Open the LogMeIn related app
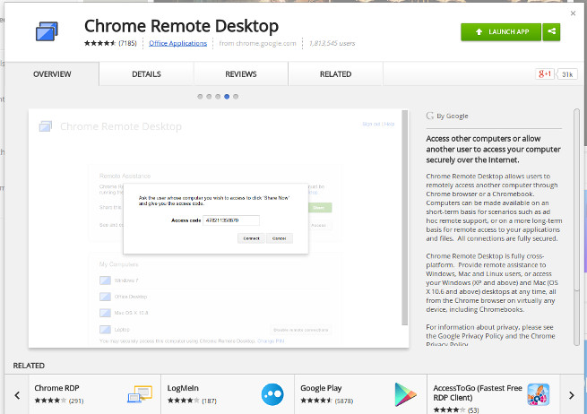587x414 pixels. pos(228,394)
